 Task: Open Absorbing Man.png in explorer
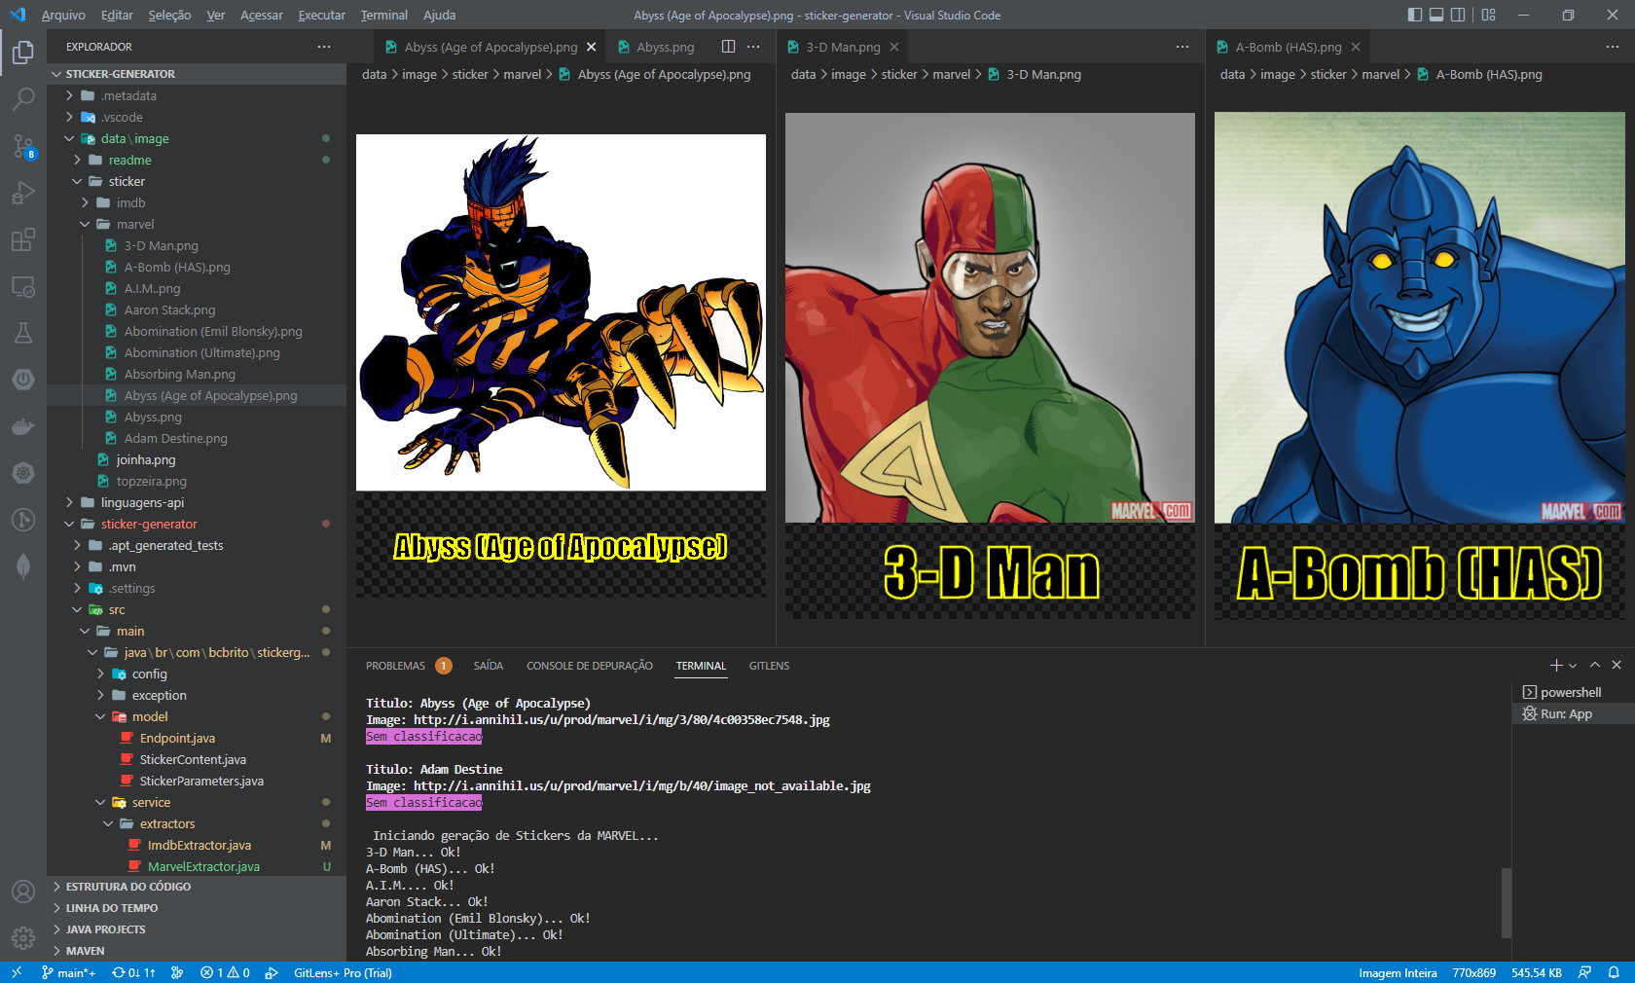tap(197, 374)
